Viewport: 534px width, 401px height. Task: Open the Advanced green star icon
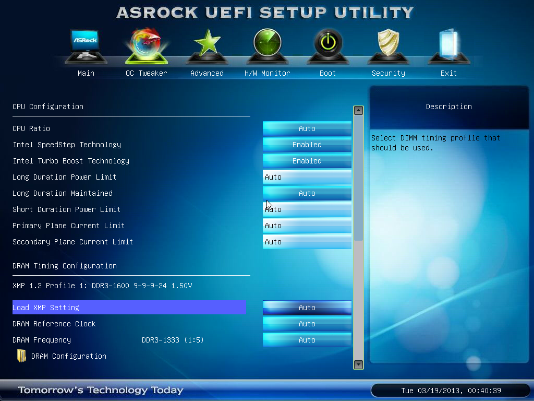click(207, 46)
